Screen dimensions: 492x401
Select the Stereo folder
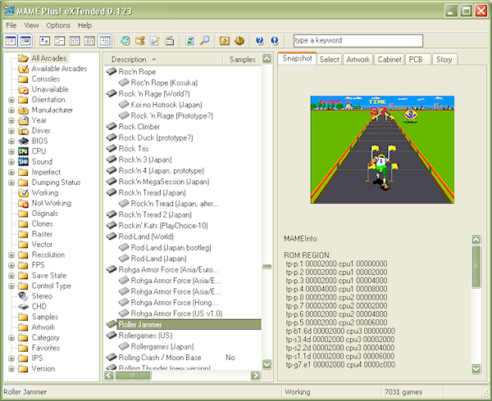[42, 296]
